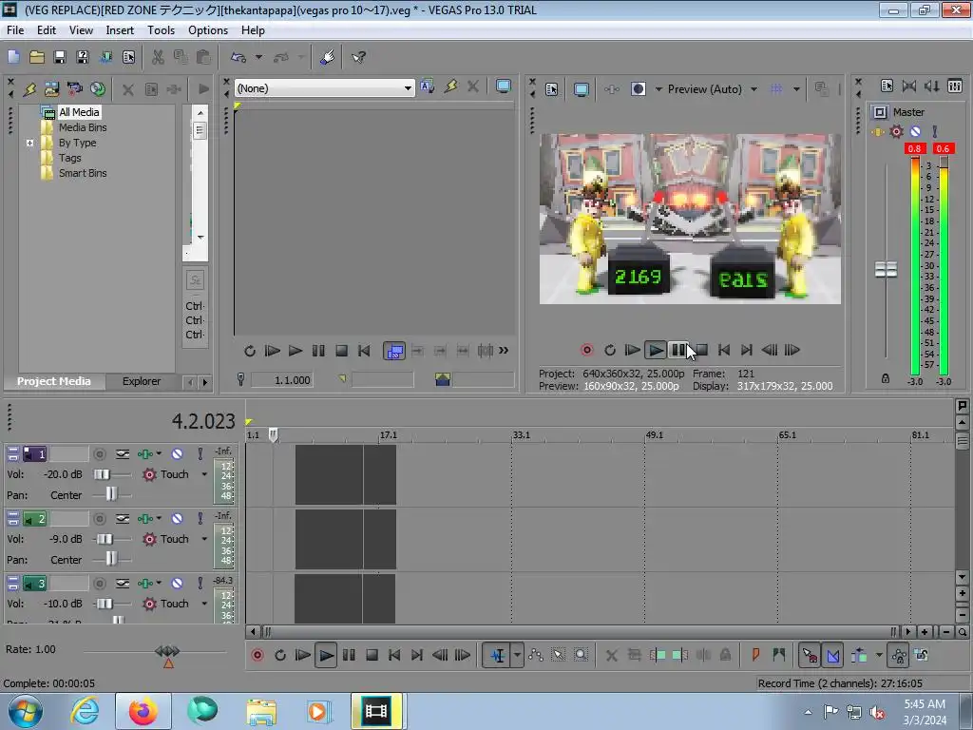Select Smart Bins folder
Image resolution: width=973 pixels, height=730 pixels.
83,173
